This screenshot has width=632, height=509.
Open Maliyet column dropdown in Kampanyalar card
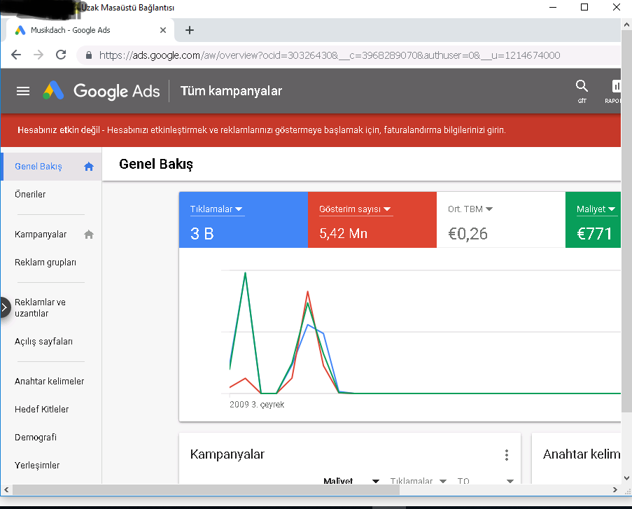[x=375, y=481]
